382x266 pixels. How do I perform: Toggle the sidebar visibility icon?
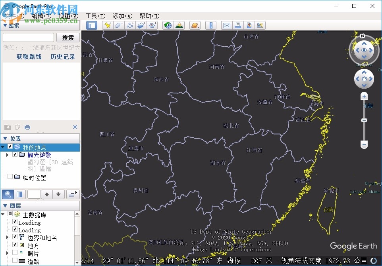[x=92, y=25]
